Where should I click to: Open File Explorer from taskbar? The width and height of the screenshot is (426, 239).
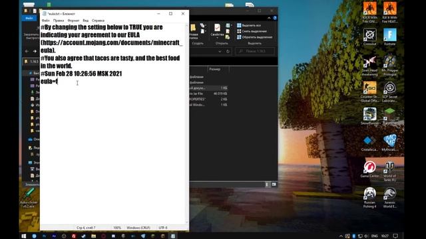(x=93, y=236)
